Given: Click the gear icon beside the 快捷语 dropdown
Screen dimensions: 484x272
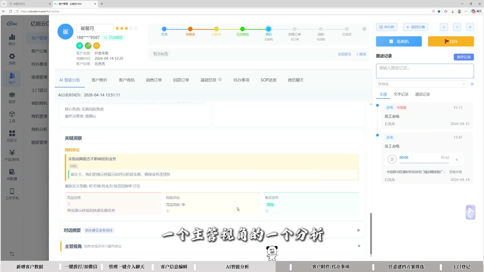Looking at the screenshot, I should [472, 84].
